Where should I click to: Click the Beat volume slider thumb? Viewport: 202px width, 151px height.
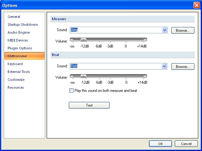83,76
